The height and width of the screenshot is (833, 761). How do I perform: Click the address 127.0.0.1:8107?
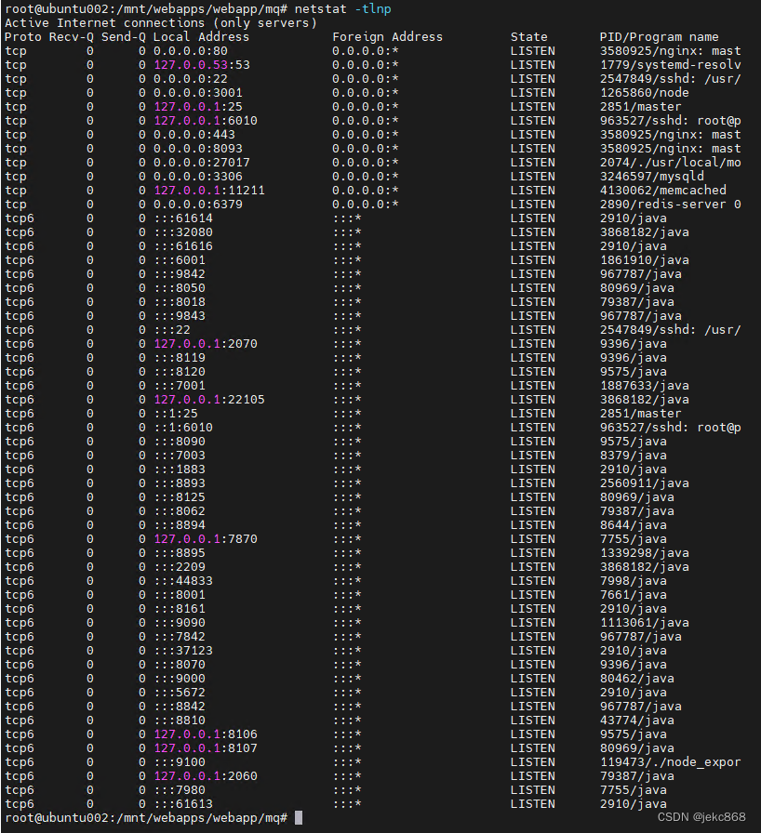(206, 748)
